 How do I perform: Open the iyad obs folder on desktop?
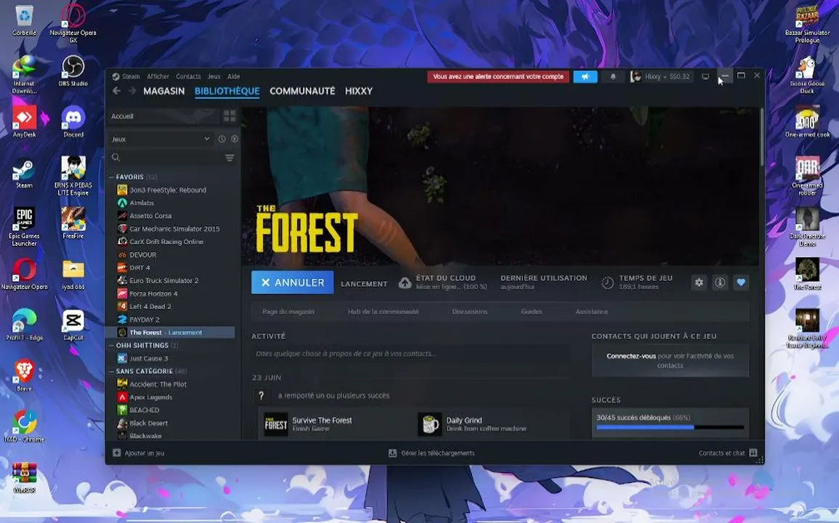pyautogui.click(x=73, y=274)
